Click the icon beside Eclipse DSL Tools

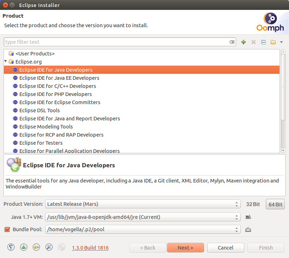coord(15,110)
